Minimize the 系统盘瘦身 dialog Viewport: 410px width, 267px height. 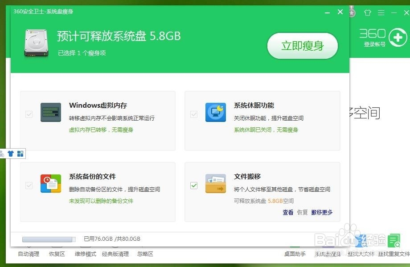pyautogui.click(x=327, y=12)
